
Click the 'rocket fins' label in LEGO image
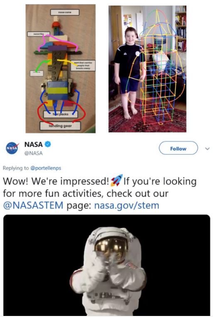39,34
